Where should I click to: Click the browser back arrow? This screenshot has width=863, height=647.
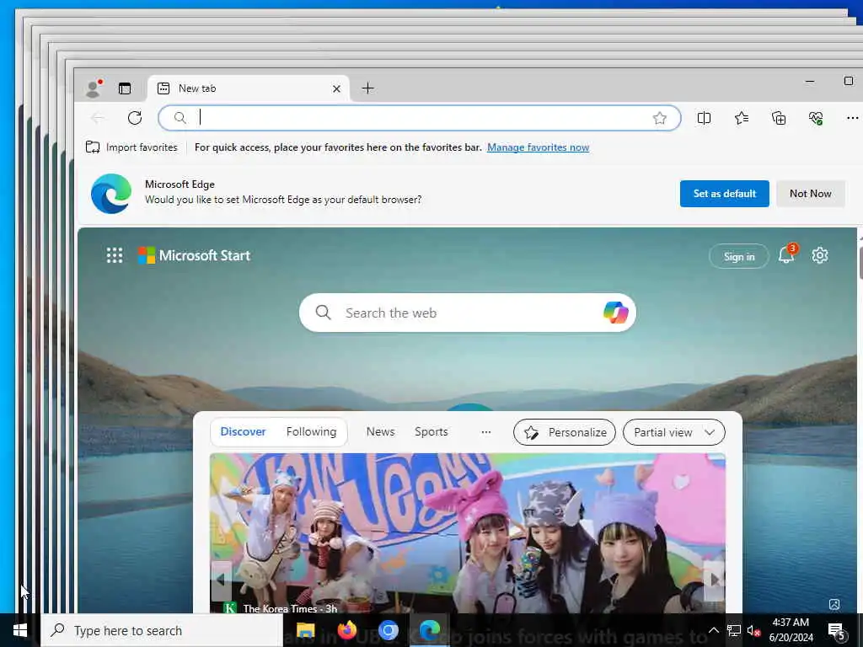click(98, 118)
